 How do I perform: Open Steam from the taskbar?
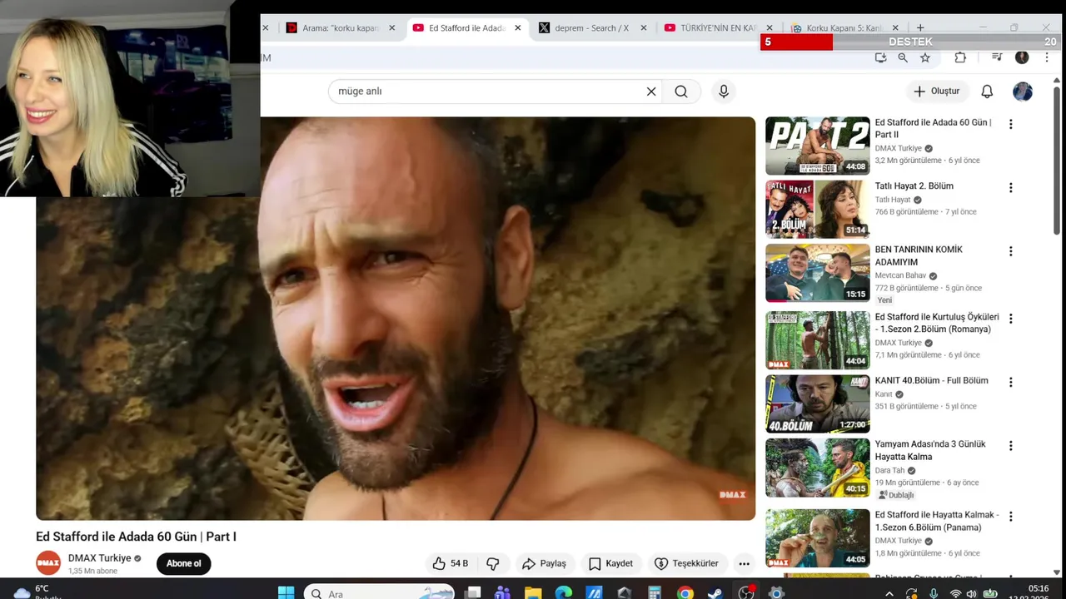(x=715, y=593)
